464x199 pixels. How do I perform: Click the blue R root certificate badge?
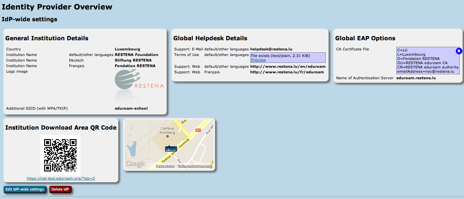click(459, 51)
